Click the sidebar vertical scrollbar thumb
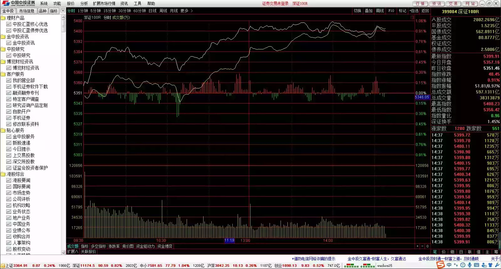This screenshot has height=269, width=501. pos(64,24)
